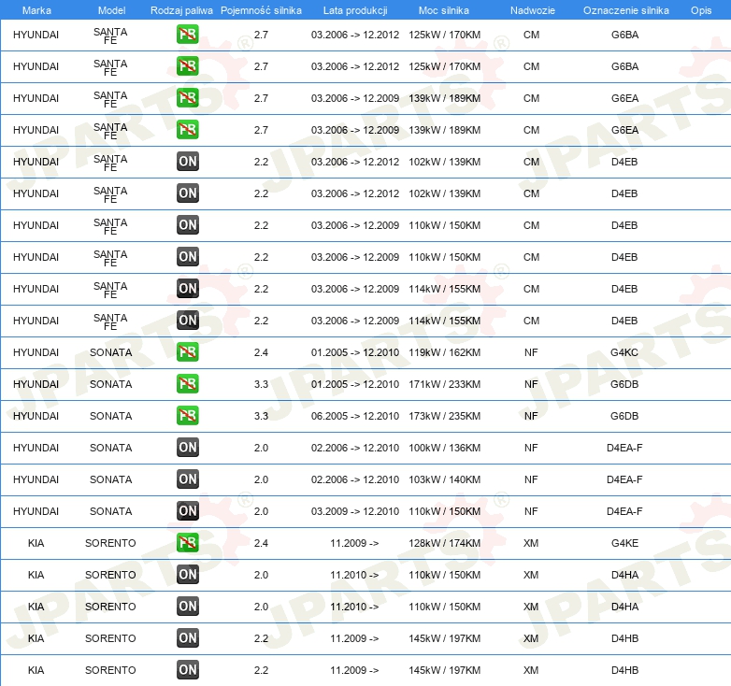Select capacity 3.3 in the 173kW / 235KM row
The image size is (731, 686).
[261, 416]
